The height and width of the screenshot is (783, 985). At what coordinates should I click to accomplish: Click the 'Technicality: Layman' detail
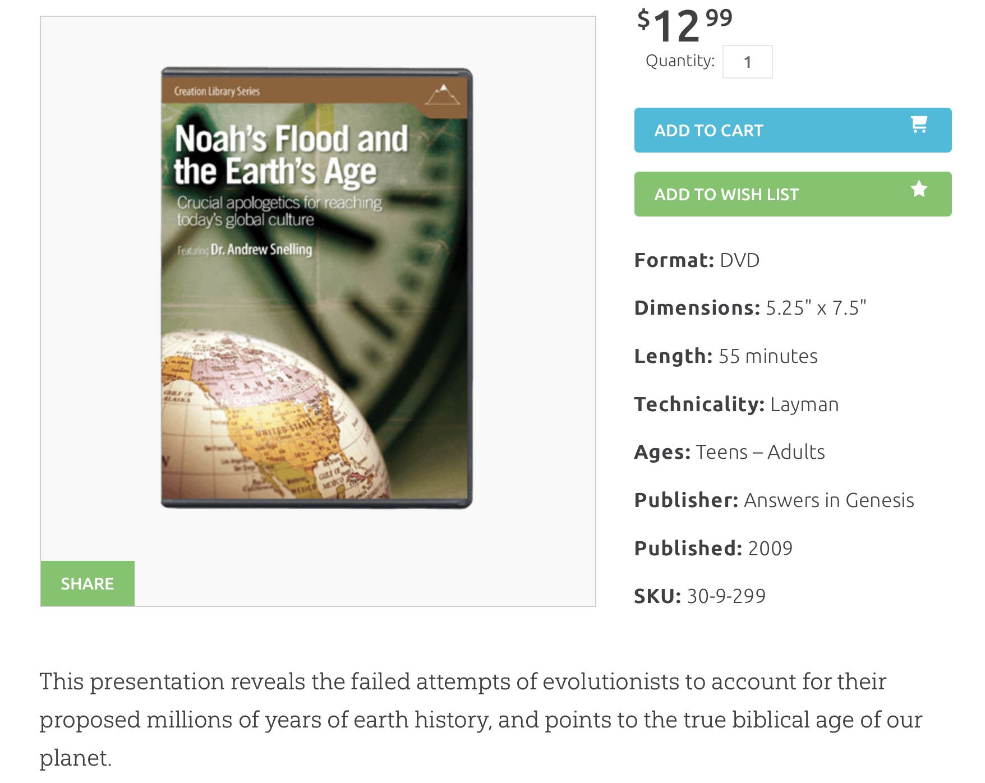click(736, 404)
